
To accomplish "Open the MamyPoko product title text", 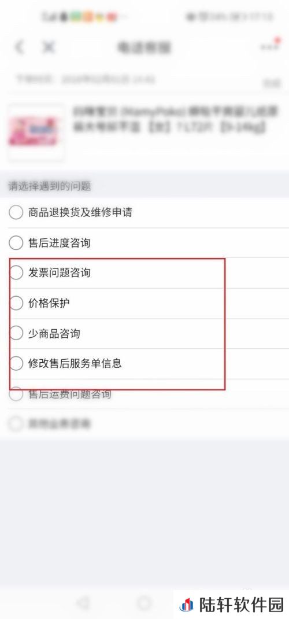I will 176,119.
